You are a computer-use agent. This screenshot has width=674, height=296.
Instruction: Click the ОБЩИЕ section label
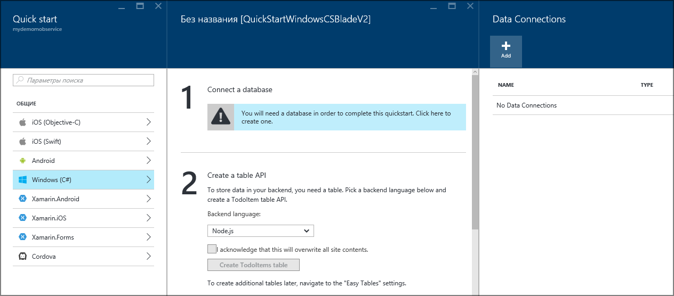tap(26, 103)
